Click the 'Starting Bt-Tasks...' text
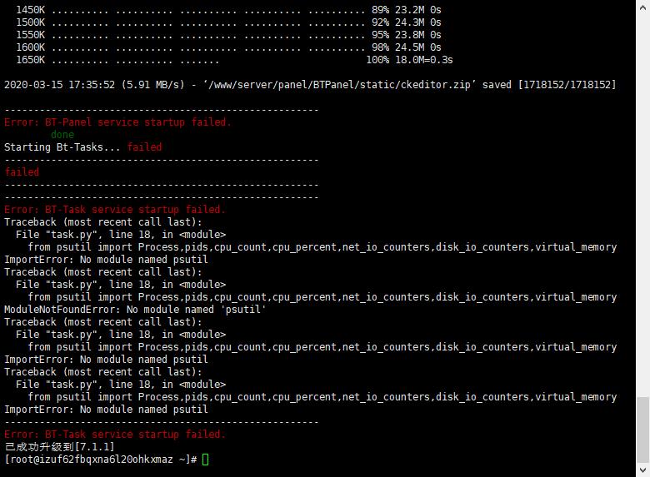Screen dimensions: 650x477 (x=62, y=147)
